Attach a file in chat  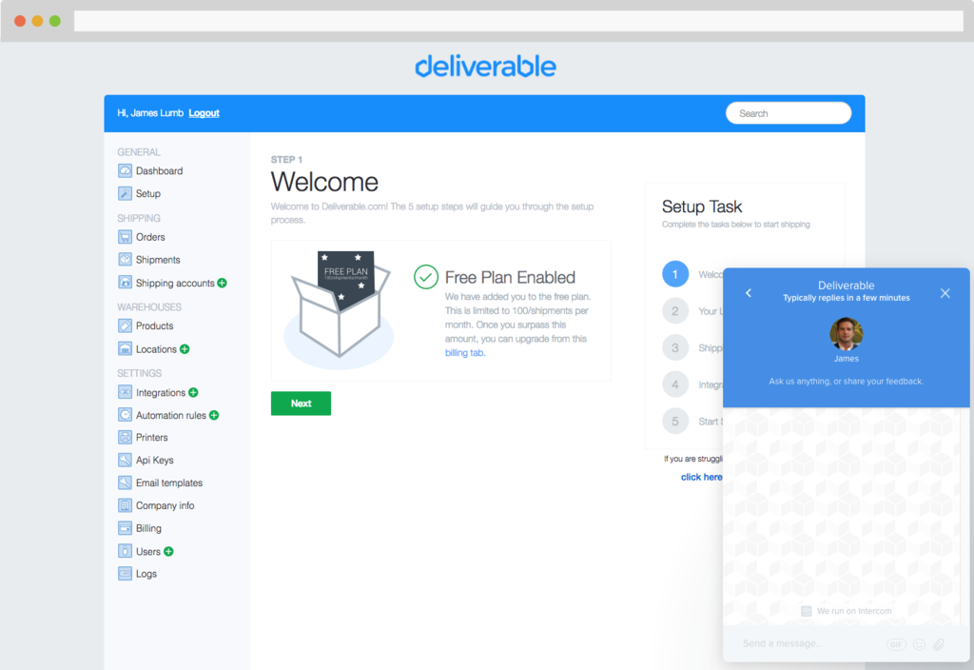[x=939, y=644]
